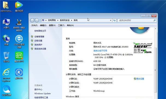166x99 pixels.
Task: Open 高级系统设置 link
Action: point(40,49)
